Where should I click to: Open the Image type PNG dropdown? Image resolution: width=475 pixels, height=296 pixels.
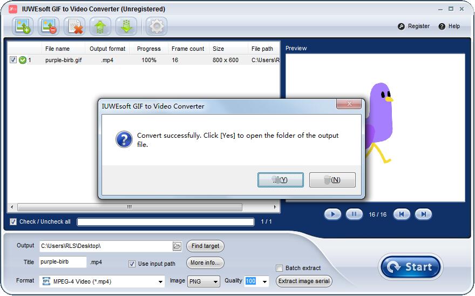[x=203, y=281]
